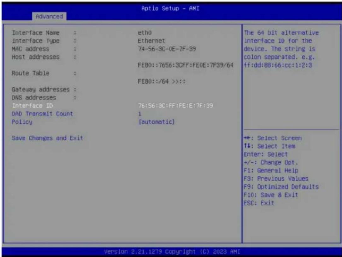
Task: Click example string ff:dd:88:66:cc:1:2:3
Action: [278, 65]
